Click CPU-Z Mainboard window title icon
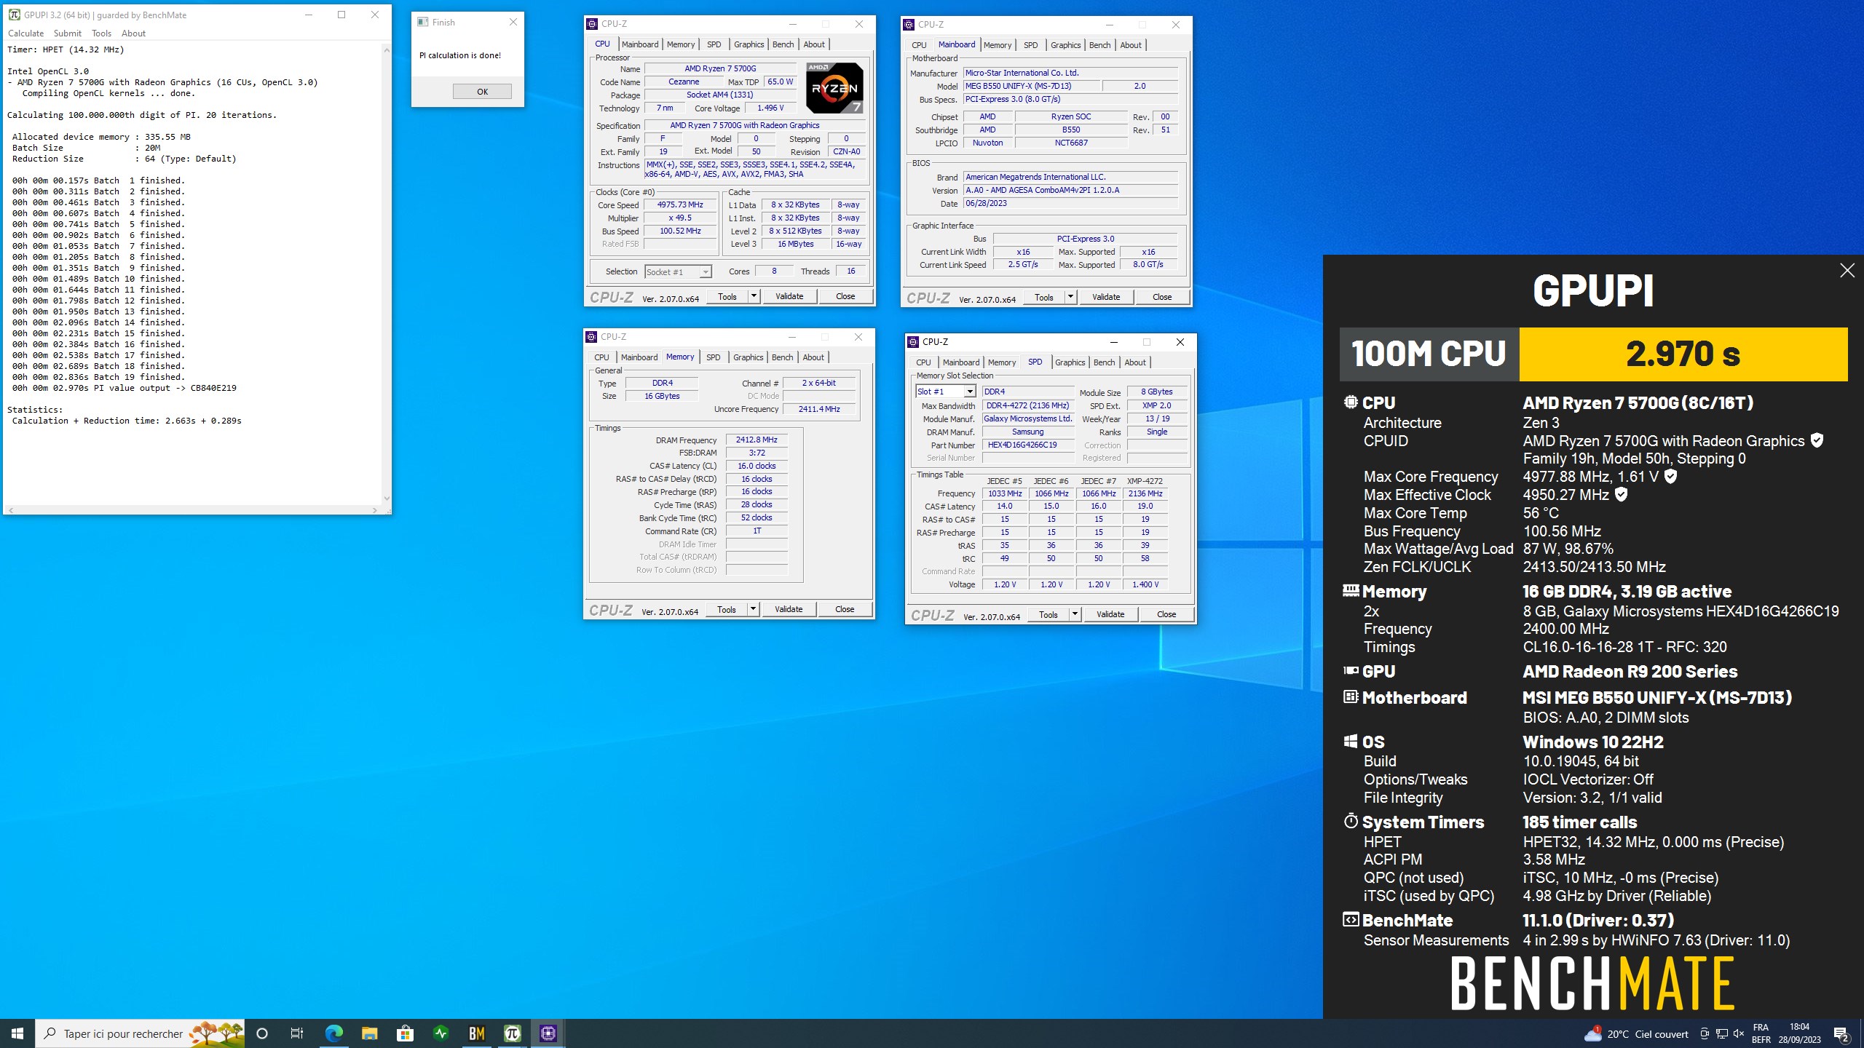This screenshot has height=1048, width=1864. click(909, 25)
